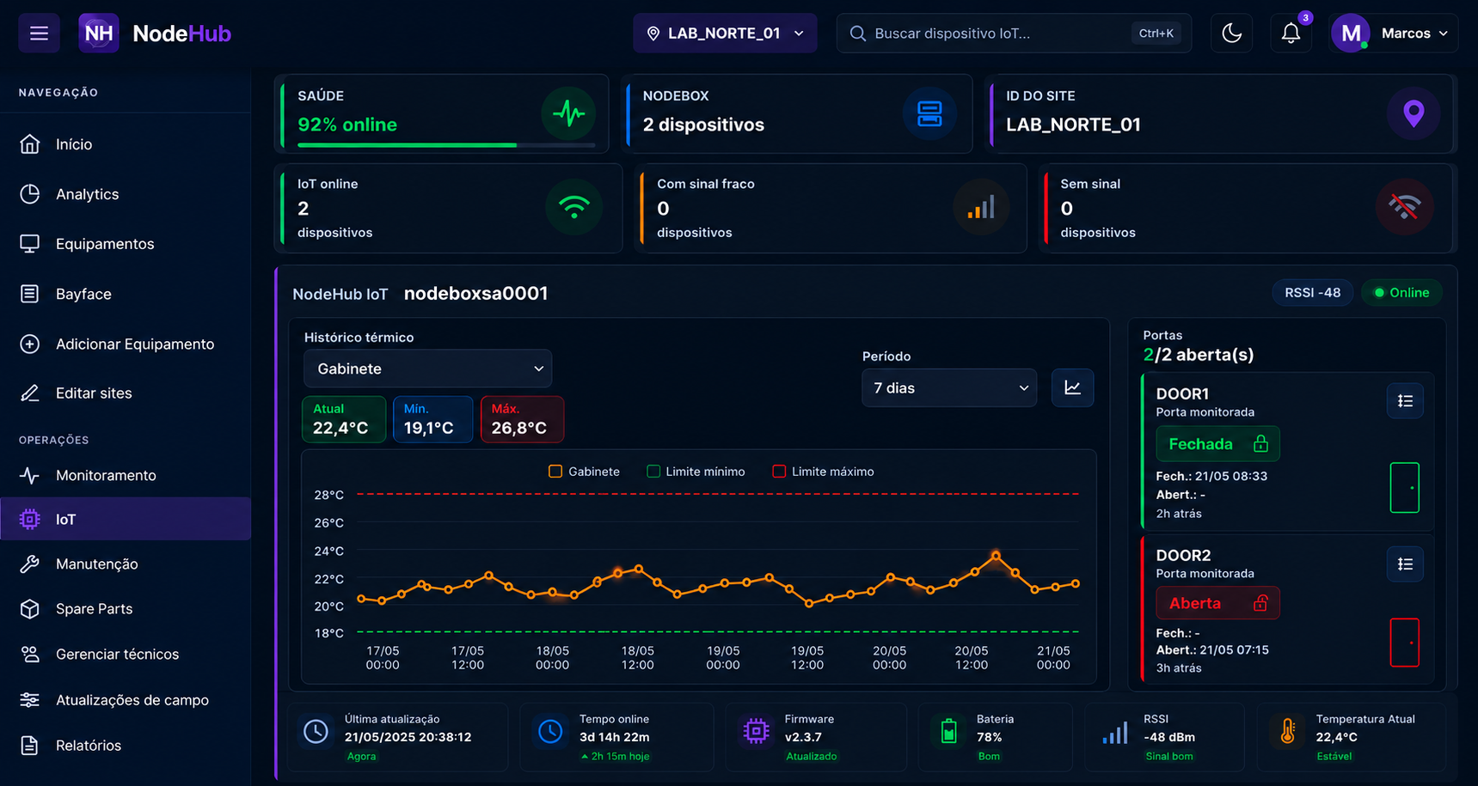Click the green DOOR1 door icon
The width and height of the screenshot is (1478, 786).
coord(1405,488)
